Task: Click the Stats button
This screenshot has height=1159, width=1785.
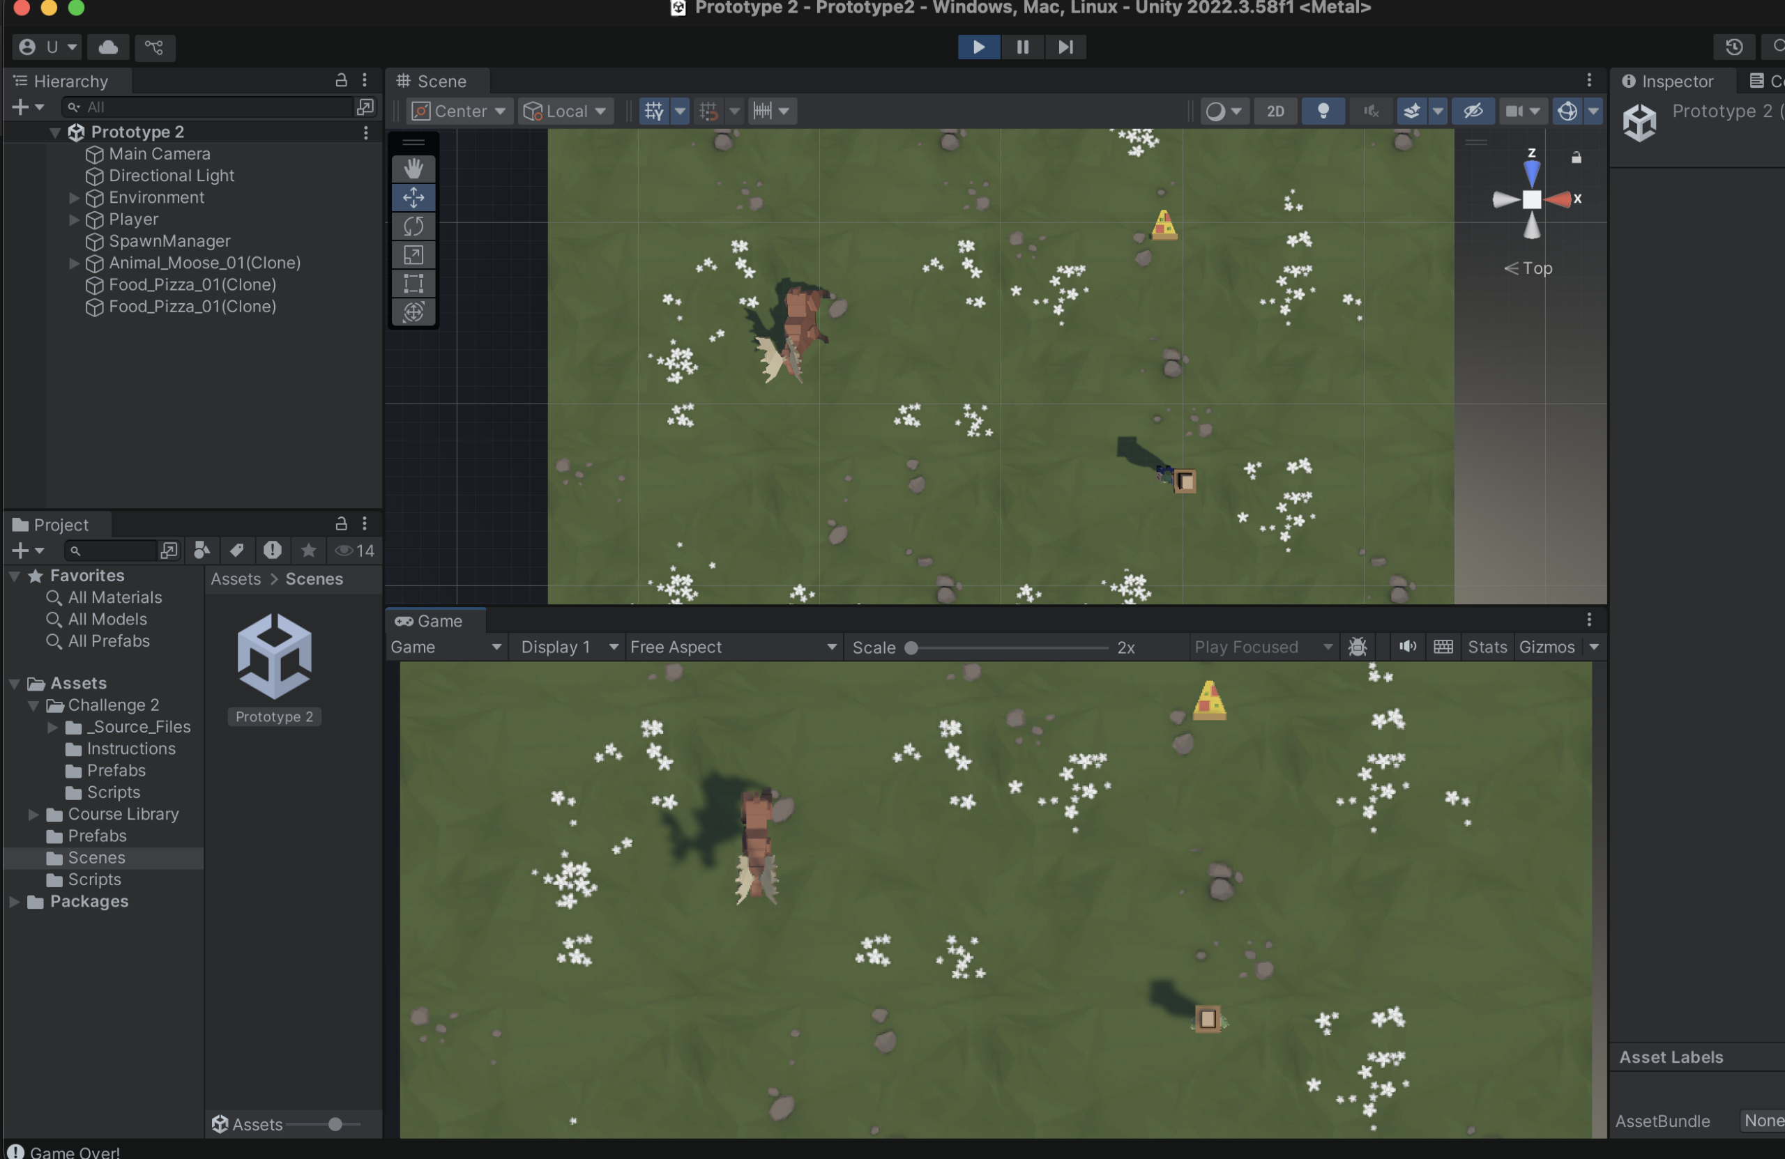Action: (x=1487, y=647)
